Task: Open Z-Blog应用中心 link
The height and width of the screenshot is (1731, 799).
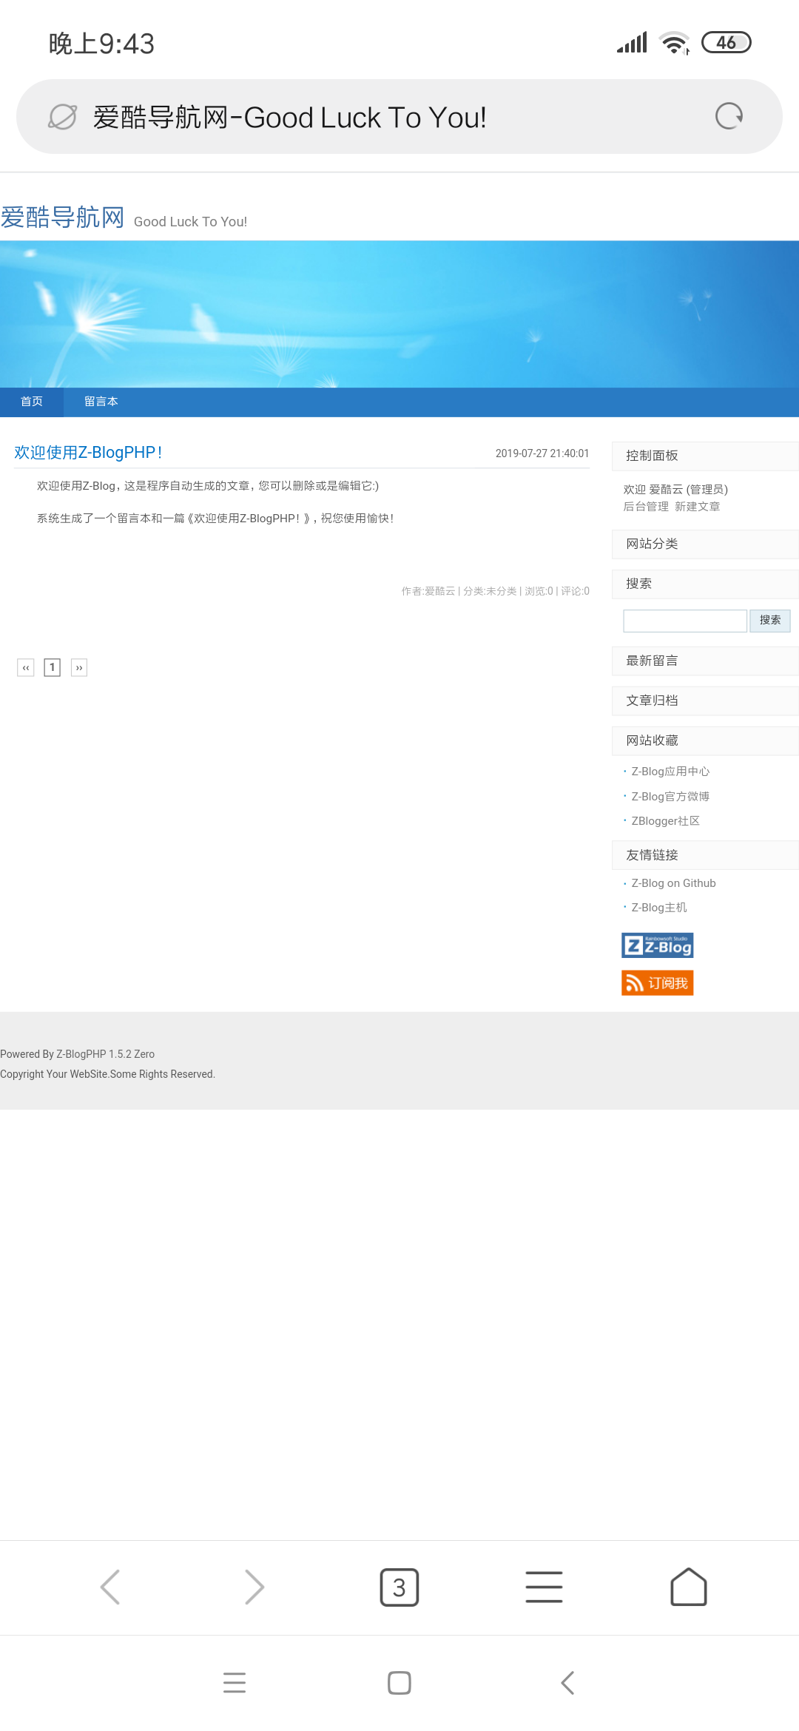Action: click(x=670, y=772)
